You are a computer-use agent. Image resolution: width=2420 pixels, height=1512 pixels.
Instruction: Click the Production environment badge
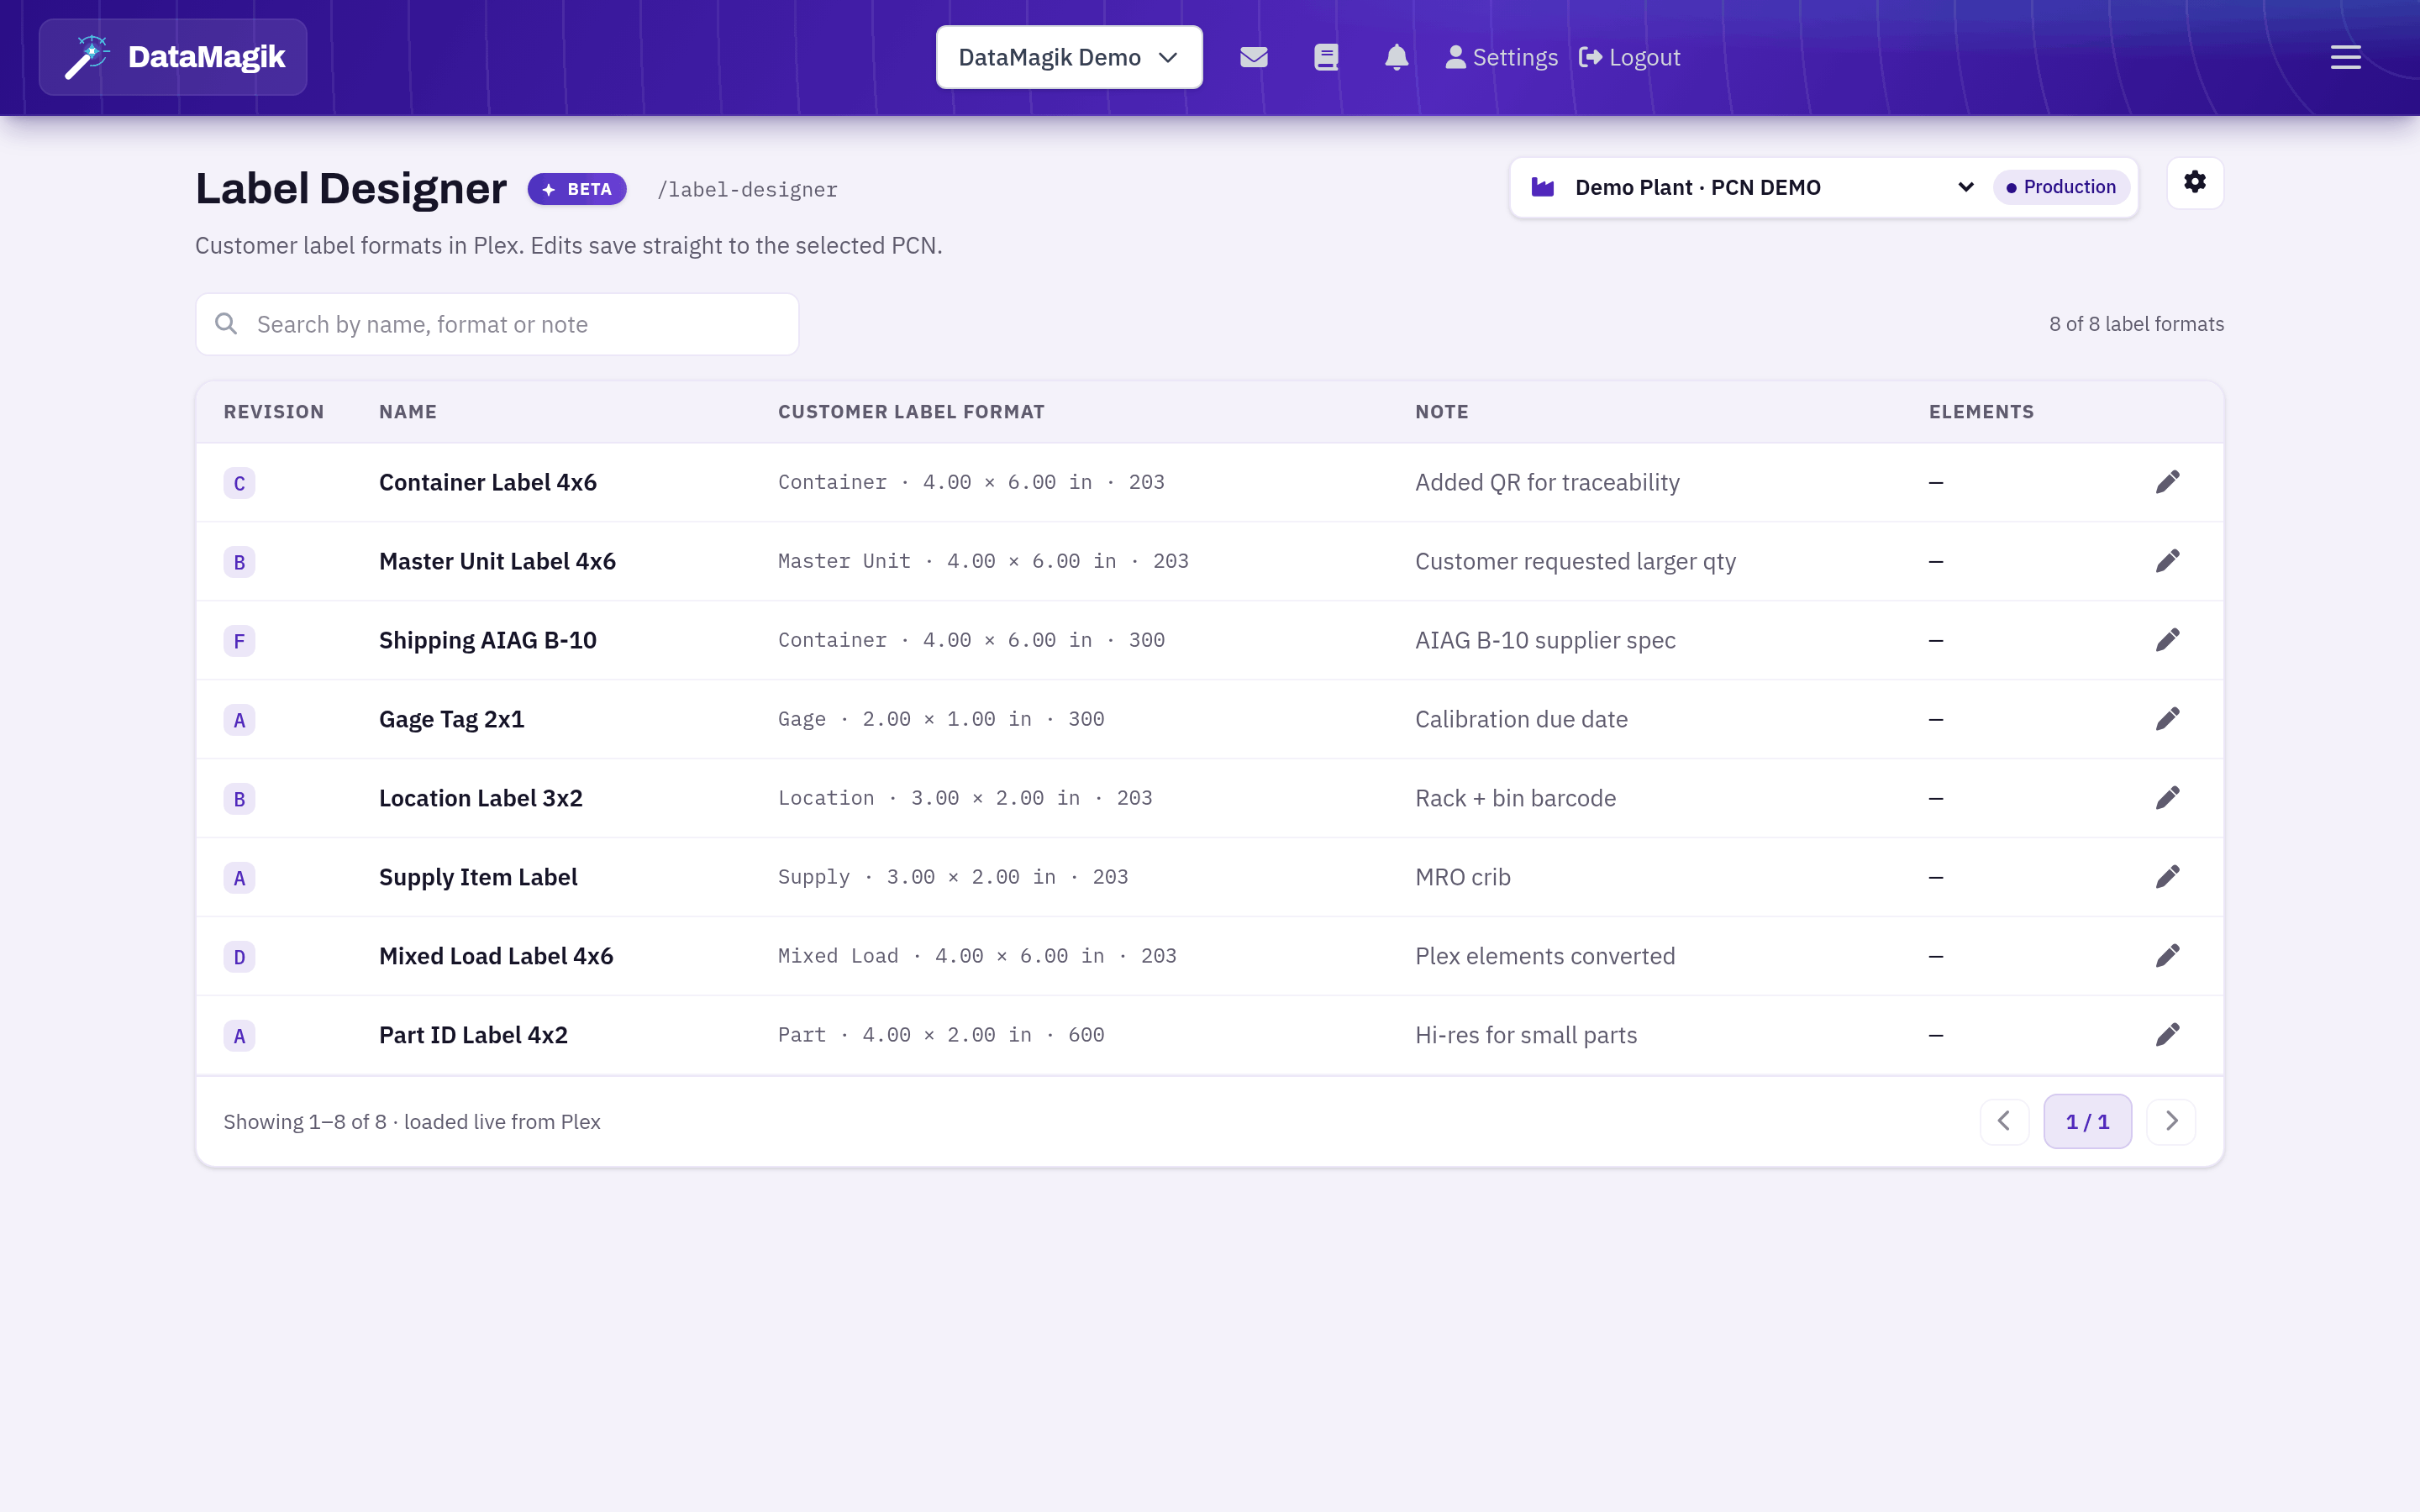[2061, 187]
